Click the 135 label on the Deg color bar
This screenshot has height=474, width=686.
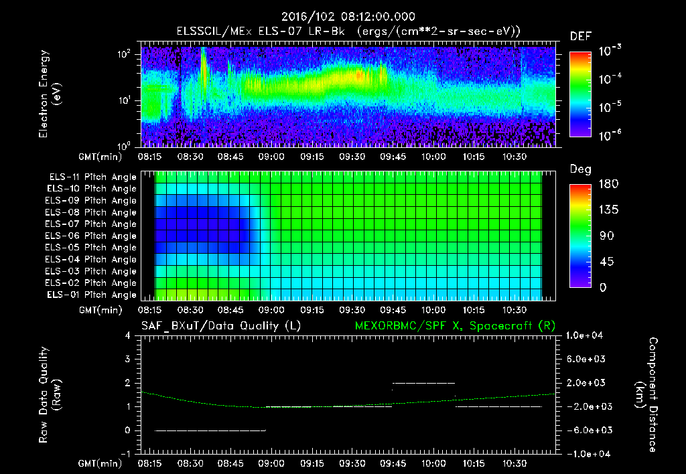coord(608,210)
